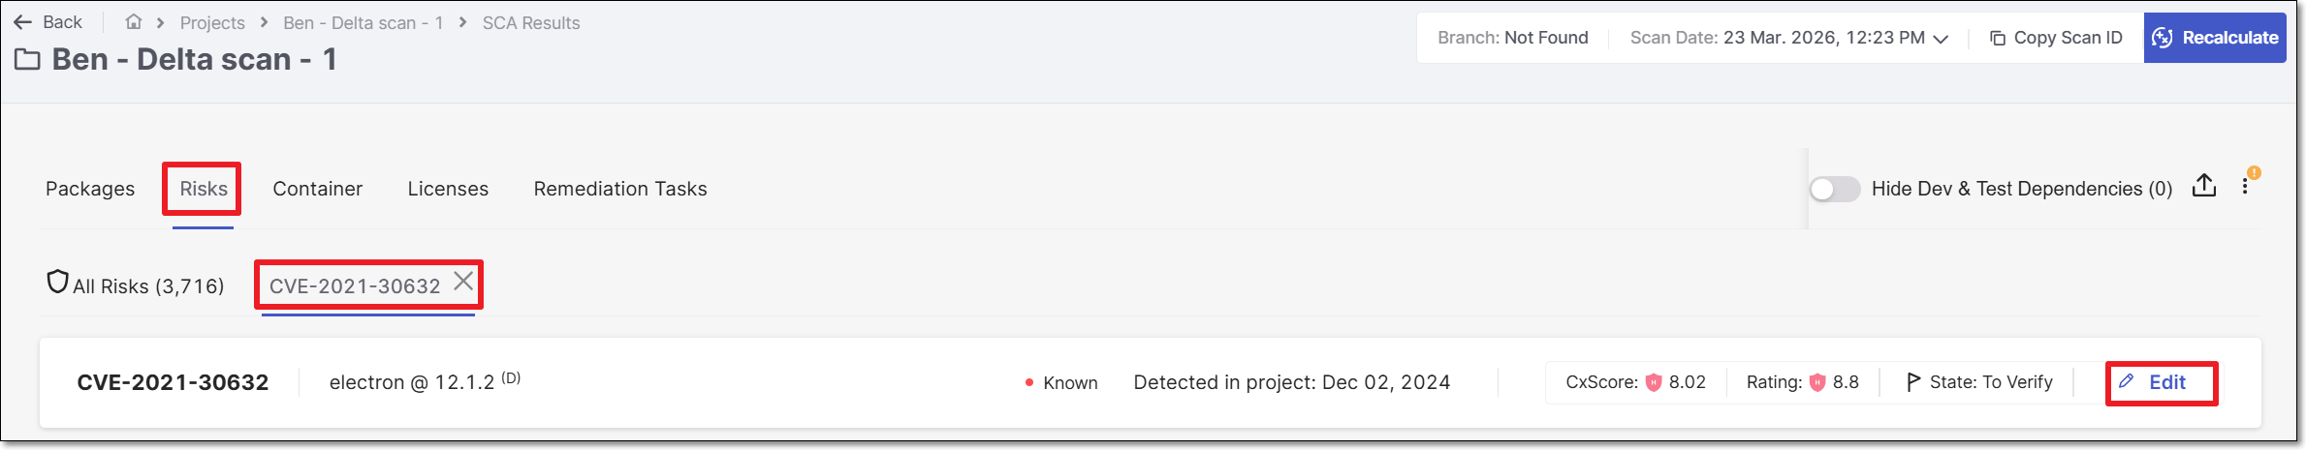Click Edit on the CVE-2021-30632 risk

click(x=2159, y=382)
